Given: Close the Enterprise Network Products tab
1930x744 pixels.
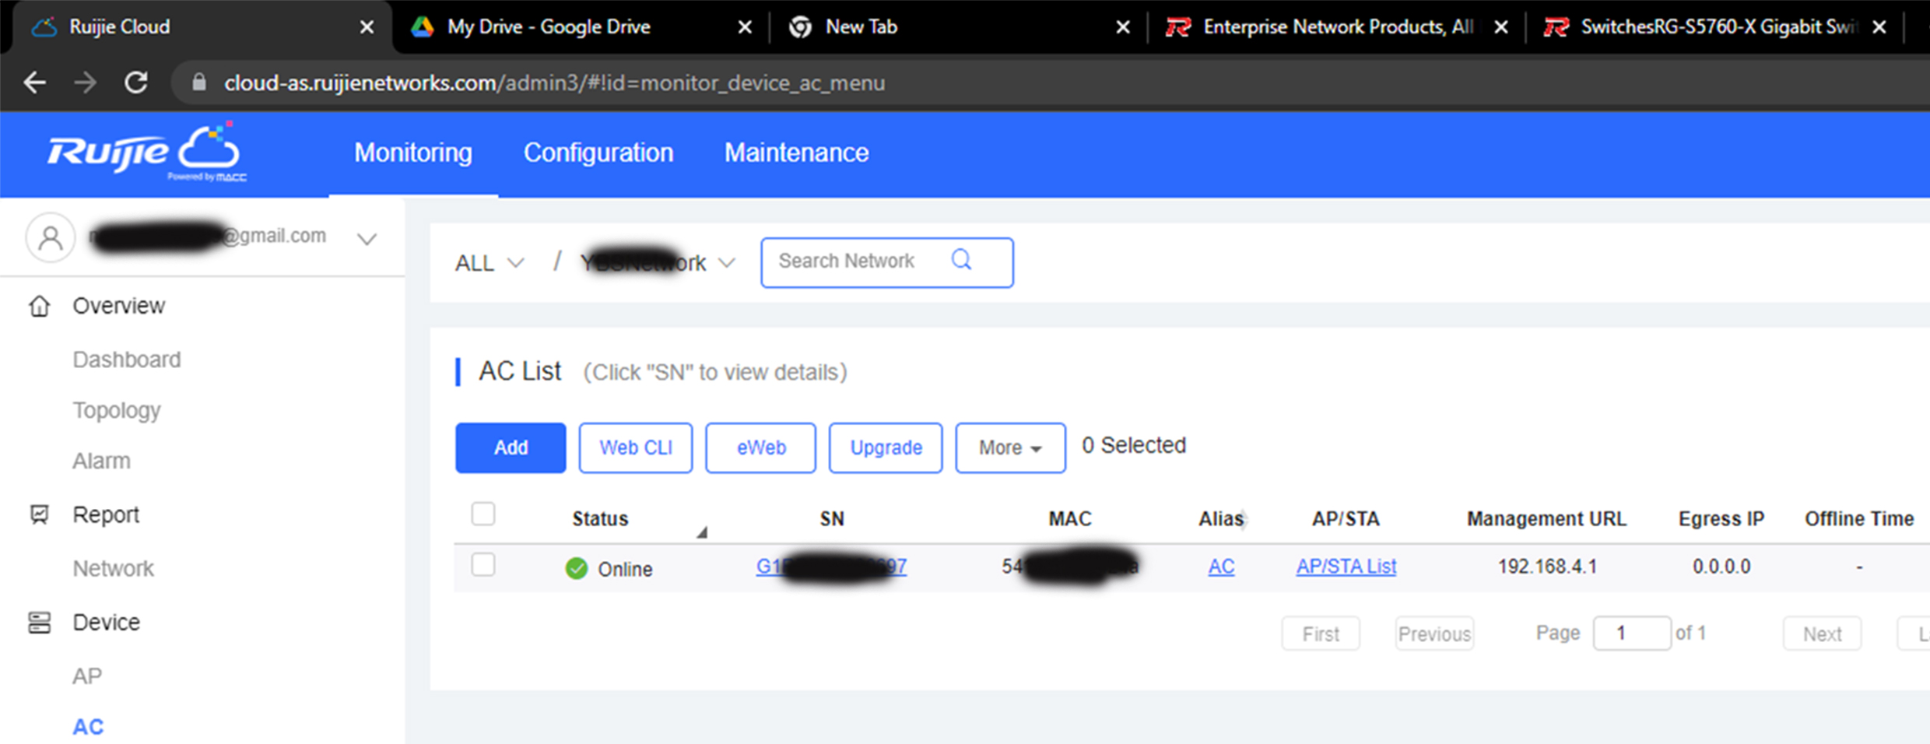Looking at the screenshot, I should (1501, 27).
